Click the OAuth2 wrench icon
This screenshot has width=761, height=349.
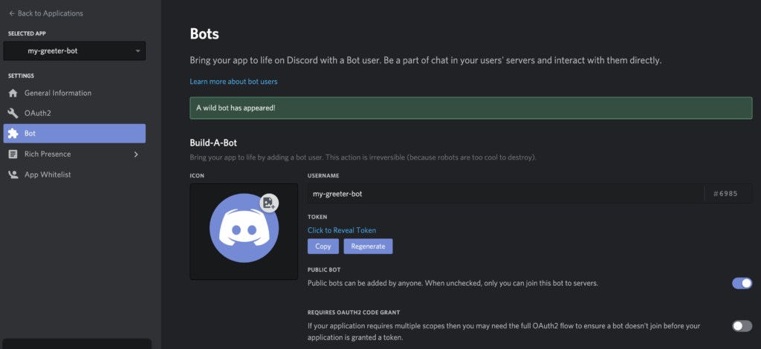tap(13, 114)
